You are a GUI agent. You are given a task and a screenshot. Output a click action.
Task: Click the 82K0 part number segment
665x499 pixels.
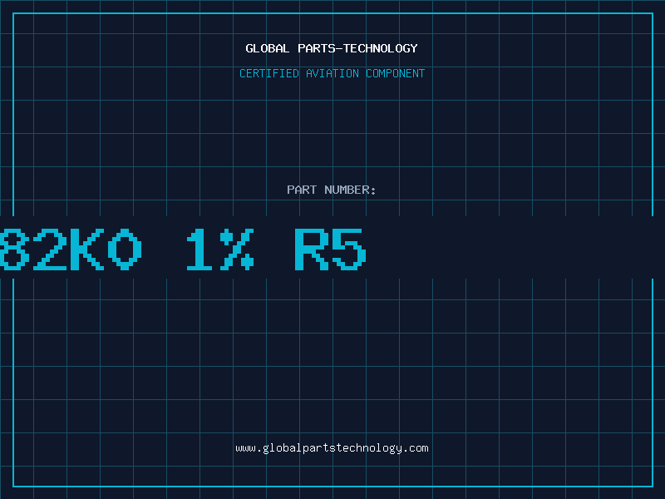(x=71, y=249)
